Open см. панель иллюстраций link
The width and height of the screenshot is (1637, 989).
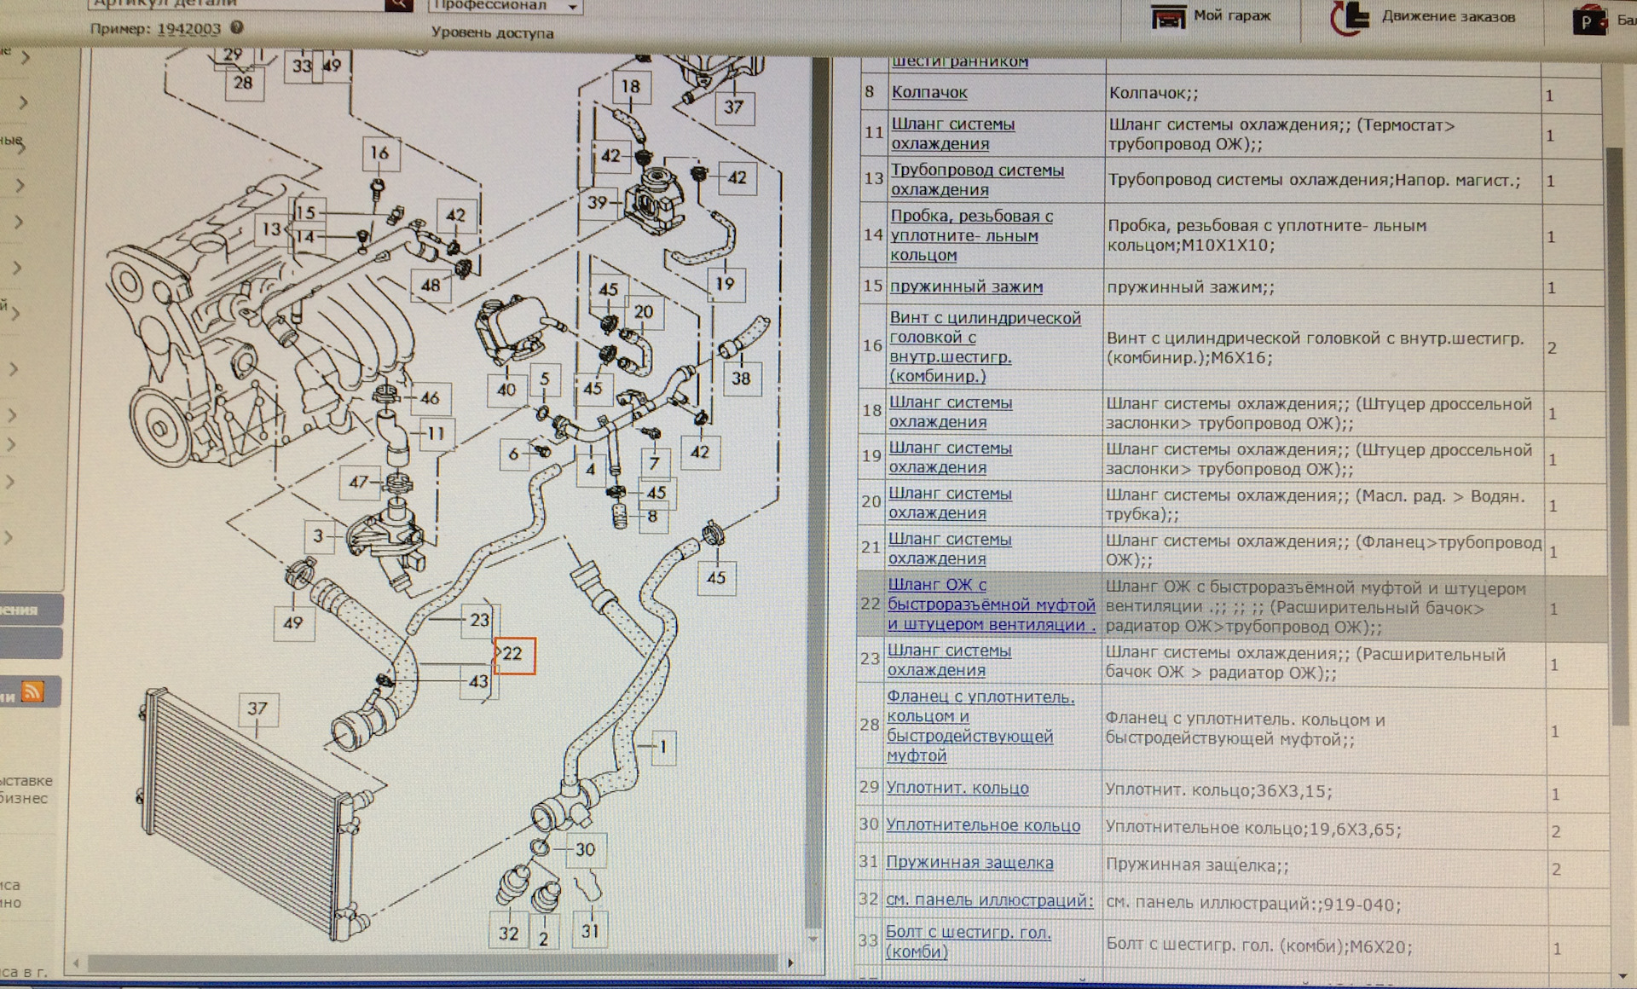(989, 900)
